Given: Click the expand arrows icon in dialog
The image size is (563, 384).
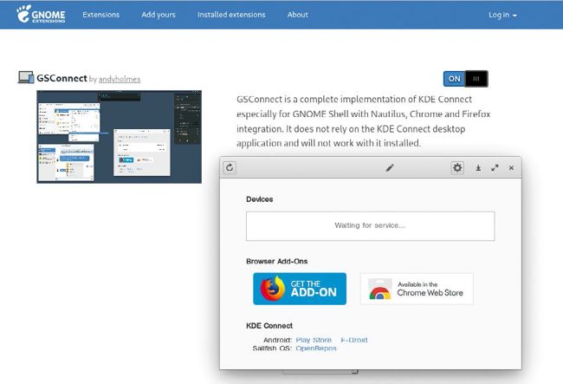Looking at the screenshot, I should pos(495,168).
